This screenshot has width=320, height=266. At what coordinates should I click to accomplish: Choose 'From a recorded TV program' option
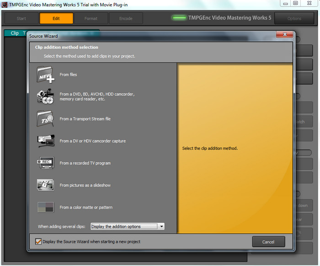pyautogui.click(x=85, y=163)
